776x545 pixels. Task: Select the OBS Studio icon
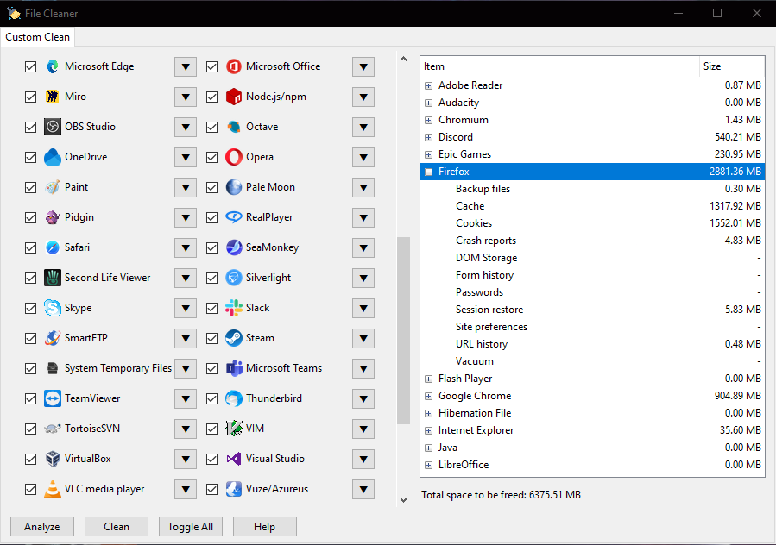tap(52, 127)
